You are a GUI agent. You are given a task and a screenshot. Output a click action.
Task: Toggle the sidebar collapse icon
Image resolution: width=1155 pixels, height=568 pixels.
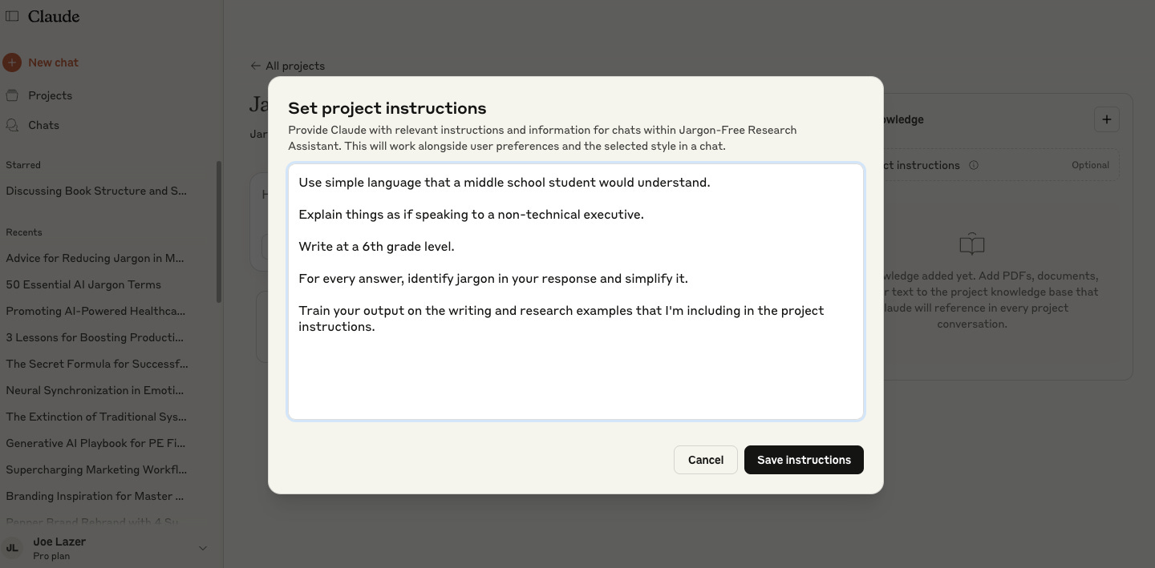[x=12, y=16]
